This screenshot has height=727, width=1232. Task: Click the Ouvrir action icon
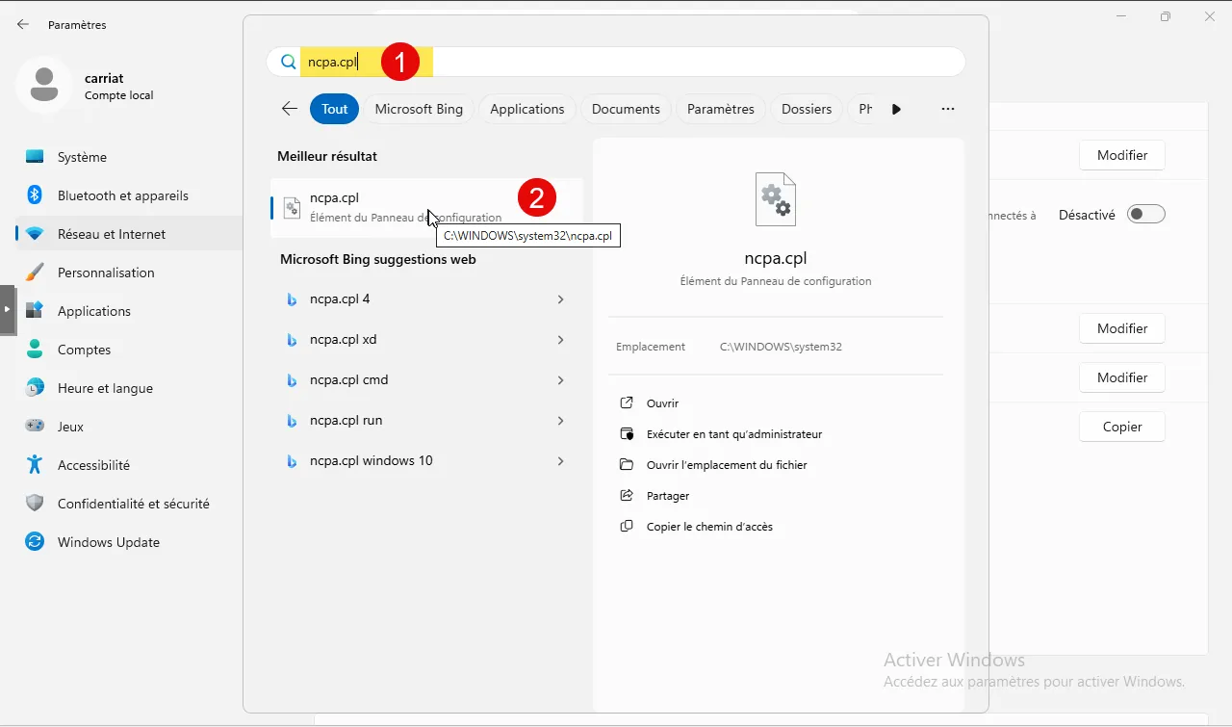coord(627,403)
